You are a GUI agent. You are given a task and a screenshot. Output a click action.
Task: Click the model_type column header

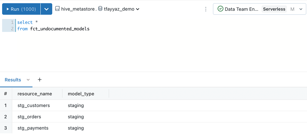pos(81,94)
